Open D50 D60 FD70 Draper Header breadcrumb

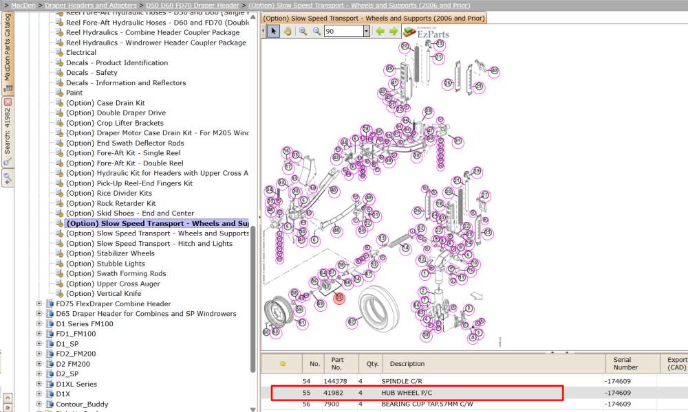(193, 5)
